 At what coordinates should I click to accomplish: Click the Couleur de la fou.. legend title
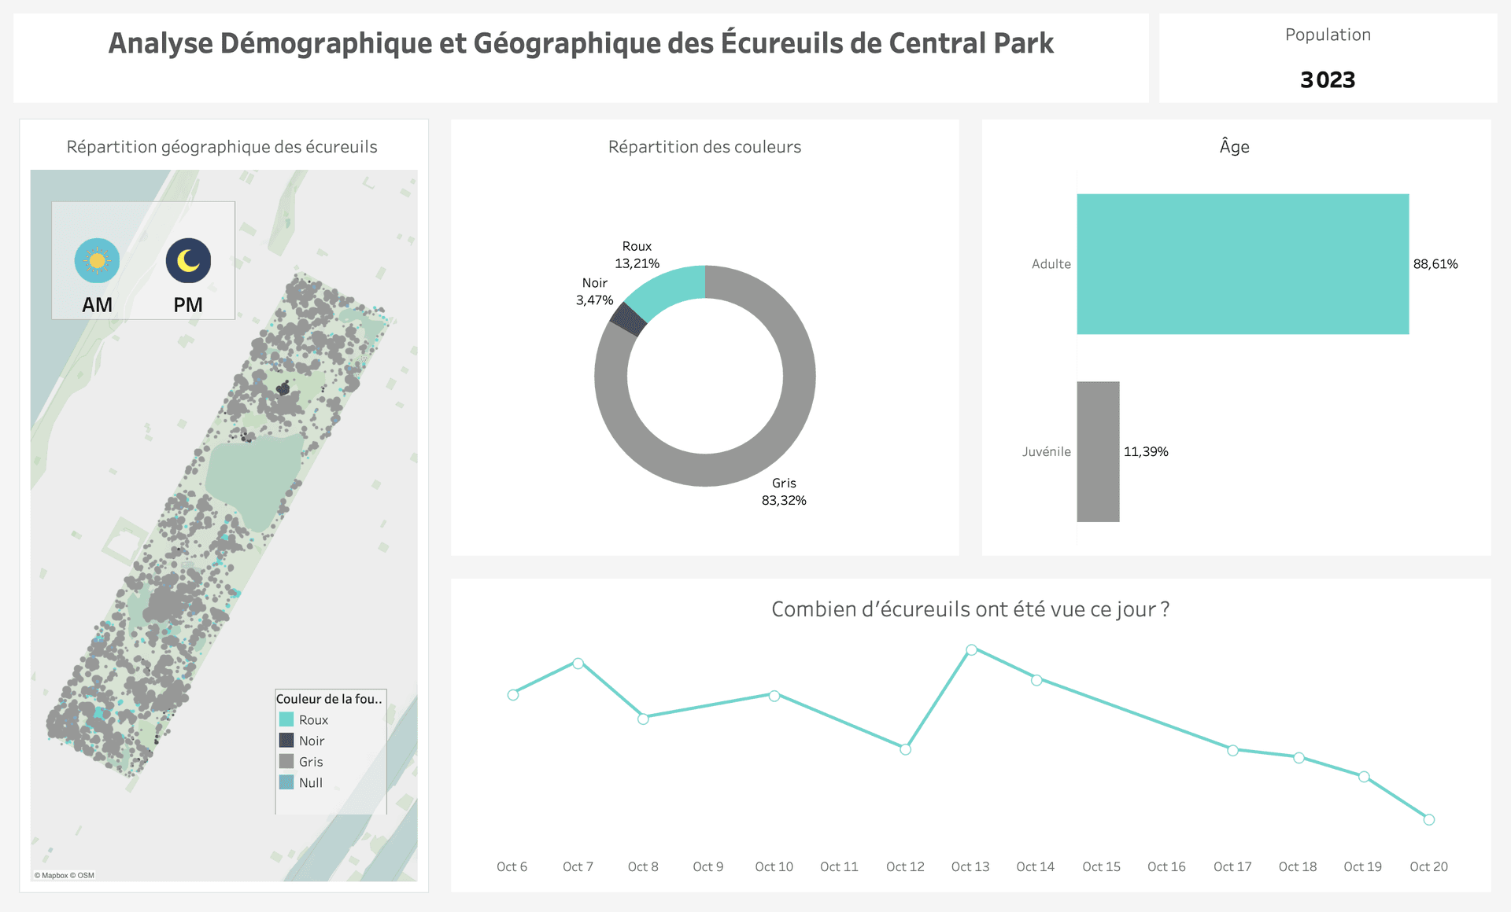(329, 699)
